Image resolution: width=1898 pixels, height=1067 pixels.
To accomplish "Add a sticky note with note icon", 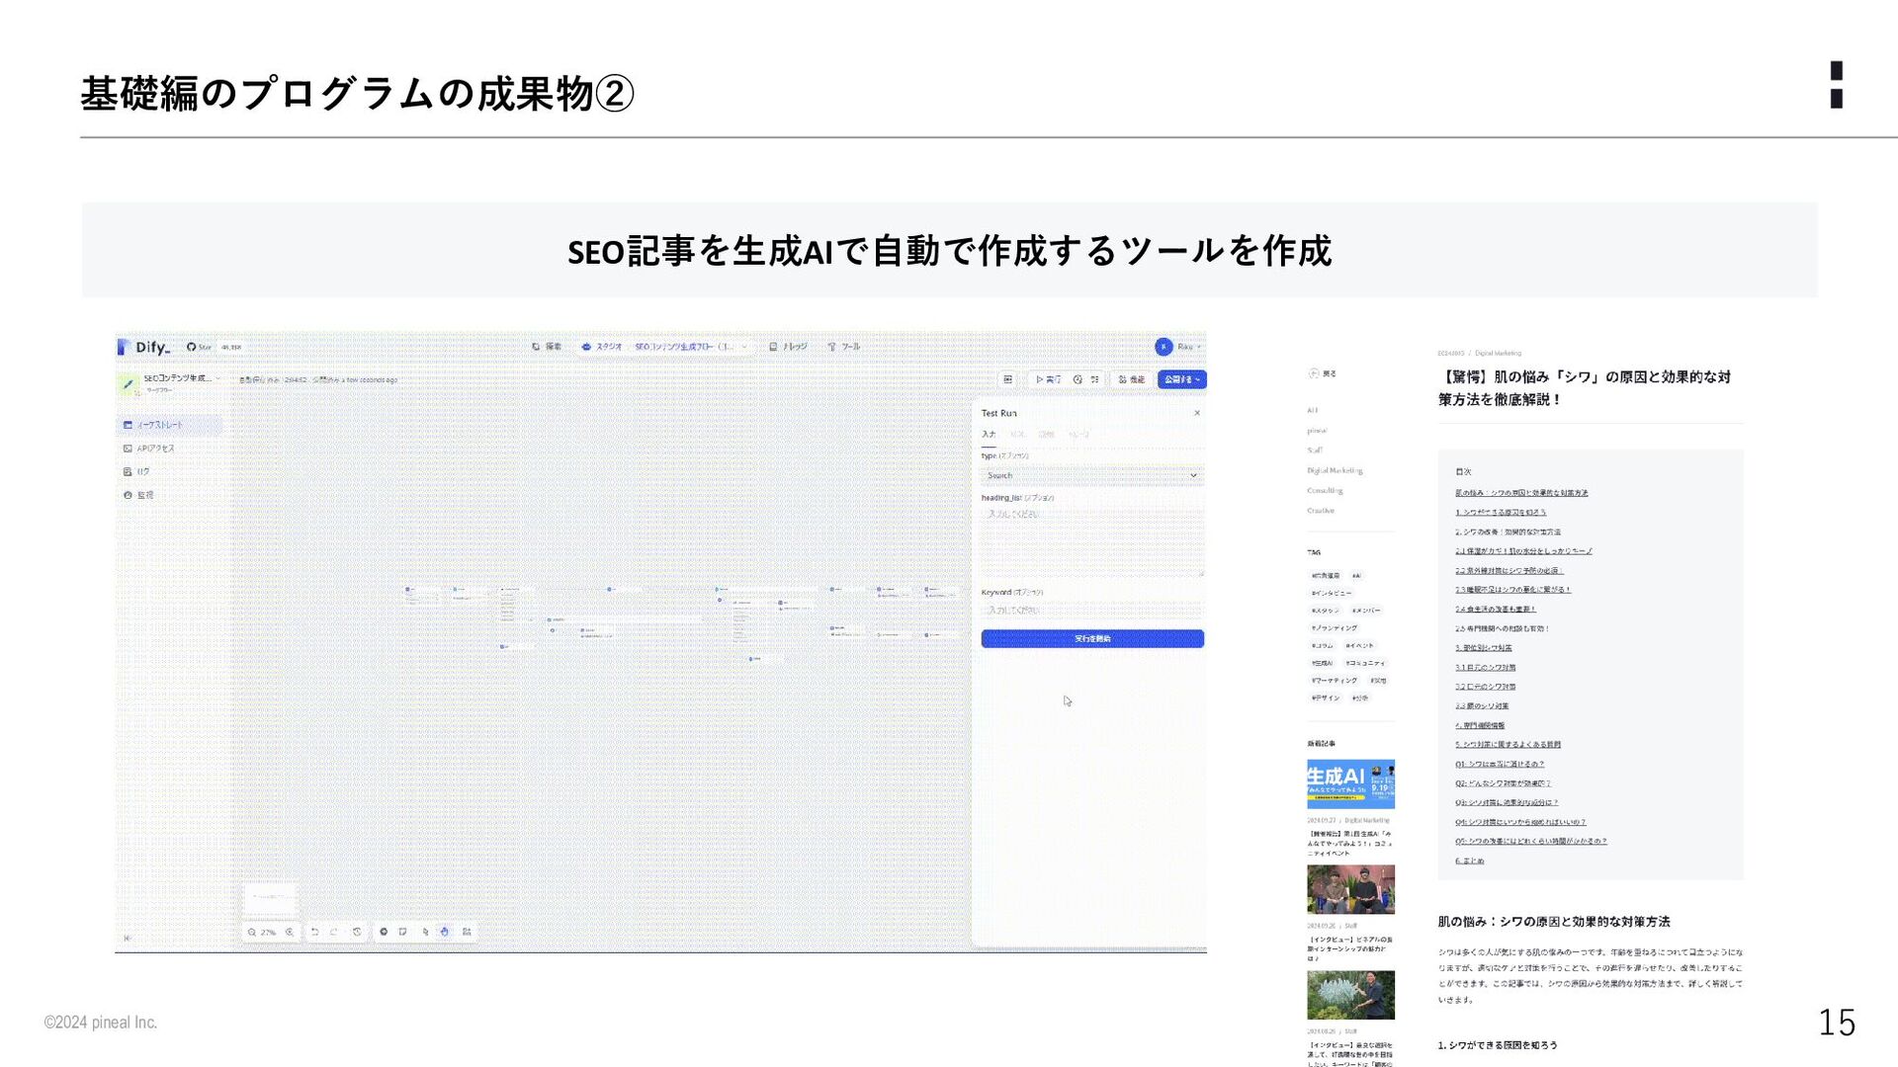I will click(402, 932).
